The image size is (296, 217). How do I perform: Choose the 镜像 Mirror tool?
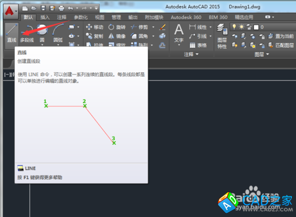[117, 36]
